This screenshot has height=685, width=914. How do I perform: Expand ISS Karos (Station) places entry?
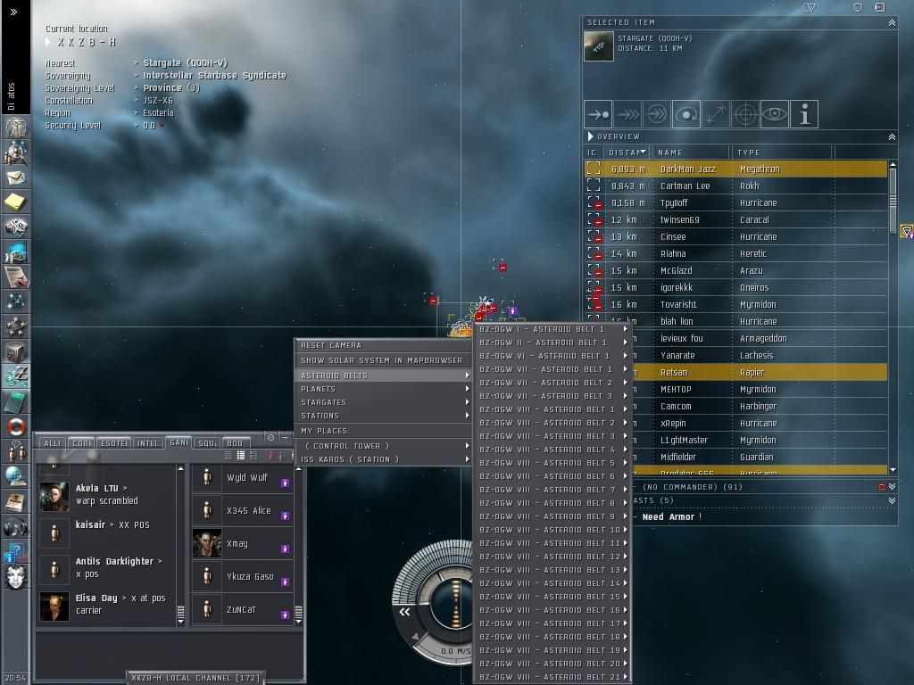click(x=383, y=459)
